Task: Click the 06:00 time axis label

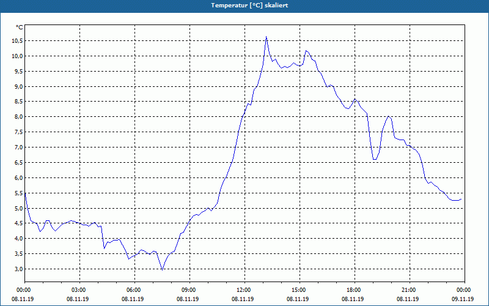Action: click(134, 290)
